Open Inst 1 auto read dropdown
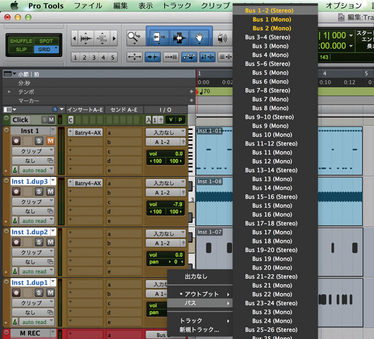The height and width of the screenshot is (339, 374). 37,170
